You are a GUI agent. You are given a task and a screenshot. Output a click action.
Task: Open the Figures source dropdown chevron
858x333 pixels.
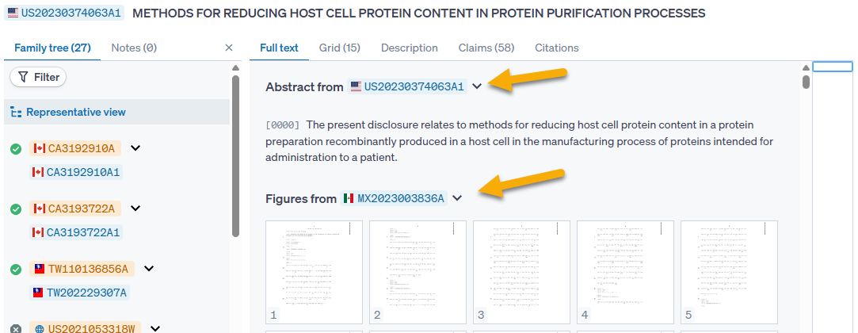457,198
